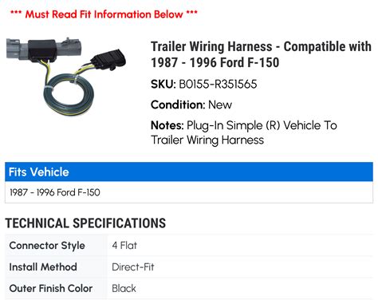Screen dimensions: 378x304
Task: Click the Notes Plug-In Simple description
Action: click(244, 132)
